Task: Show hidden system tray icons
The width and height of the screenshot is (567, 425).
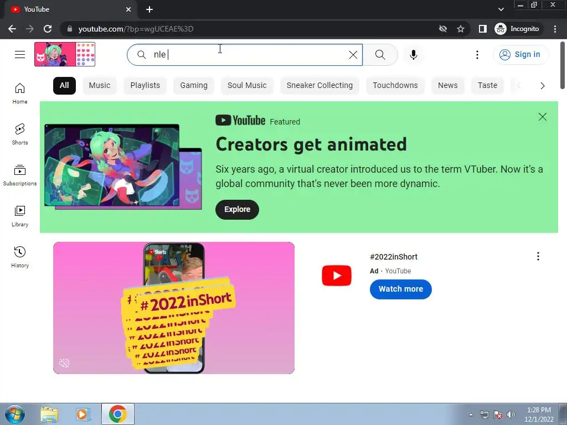Action: pyautogui.click(x=471, y=414)
